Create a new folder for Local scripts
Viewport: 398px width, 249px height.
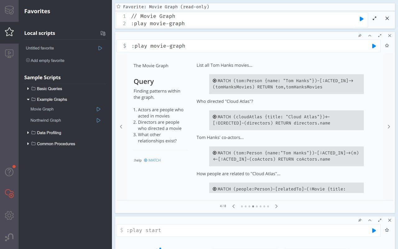click(103, 33)
